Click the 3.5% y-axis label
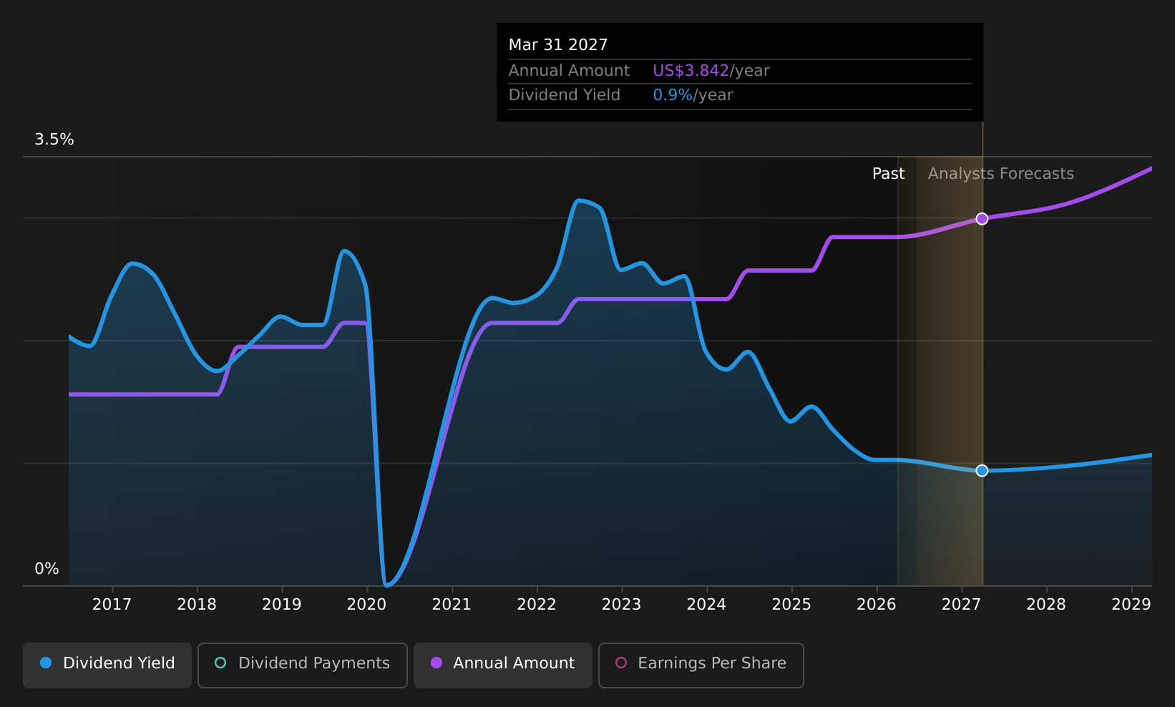This screenshot has height=707, width=1175. tap(54, 140)
